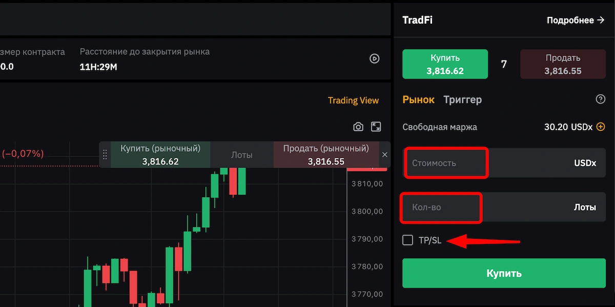Image resolution: width=615 pixels, height=307 pixels.
Task: Open the Подробнее link
Action: coord(571,20)
